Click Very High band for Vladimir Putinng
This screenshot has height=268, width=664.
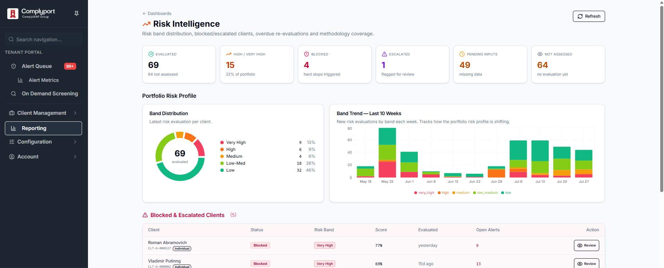(x=325, y=263)
